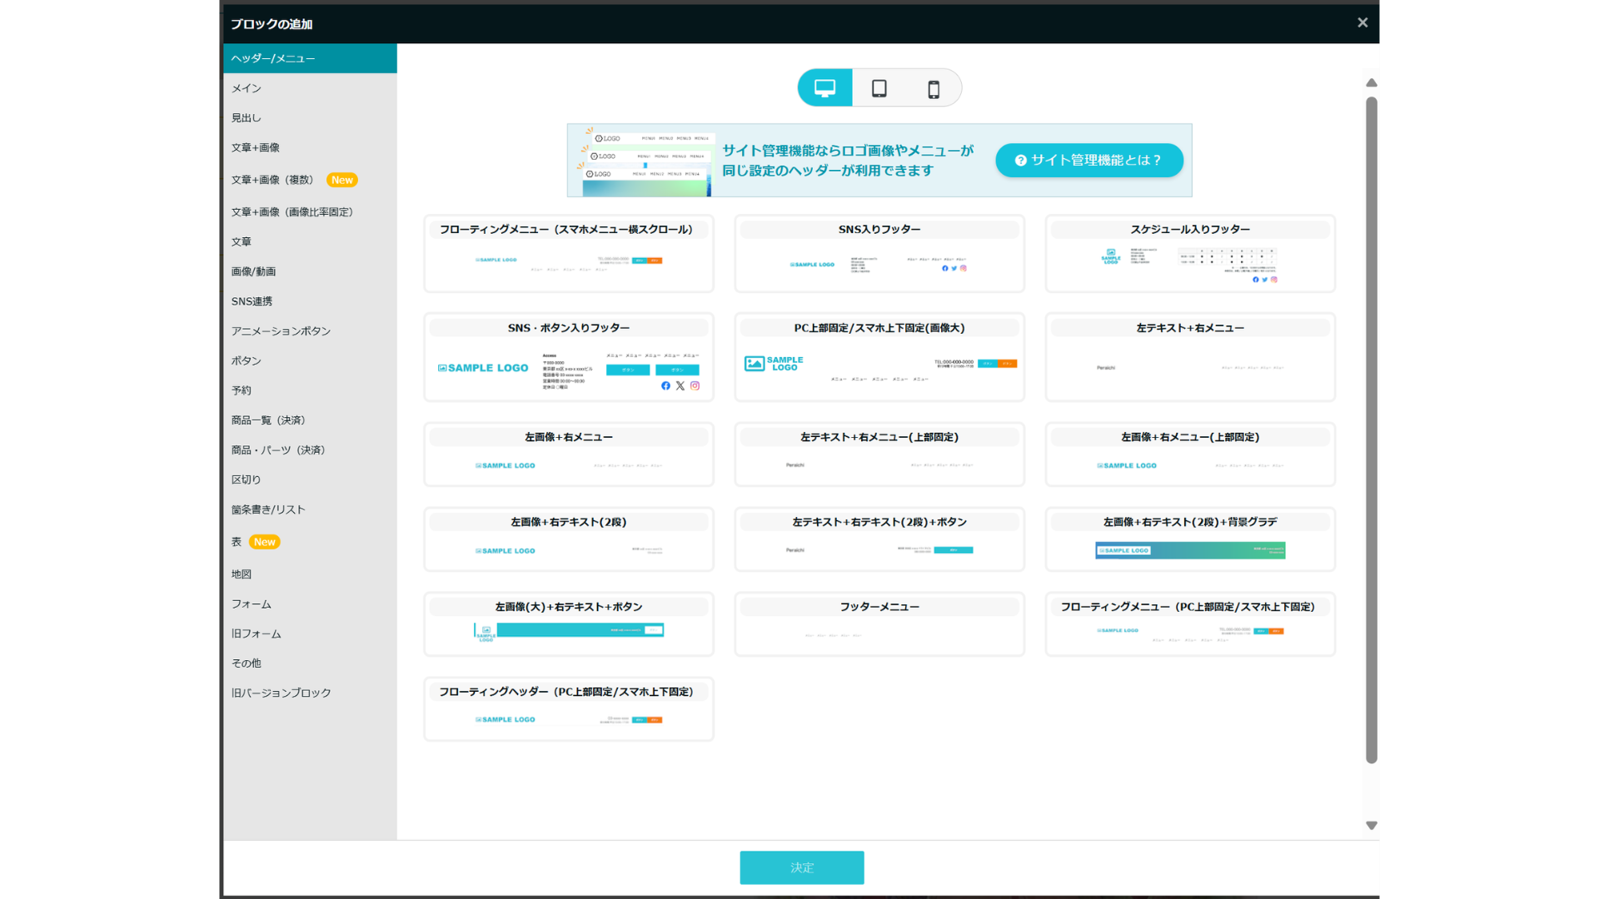Click the スケジュール入りフッター block icon
Viewport: 1599px width, 899px height.
(x=1189, y=254)
